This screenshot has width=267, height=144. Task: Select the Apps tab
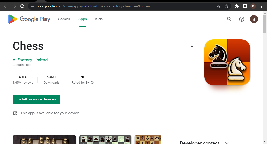tap(83, 19)
